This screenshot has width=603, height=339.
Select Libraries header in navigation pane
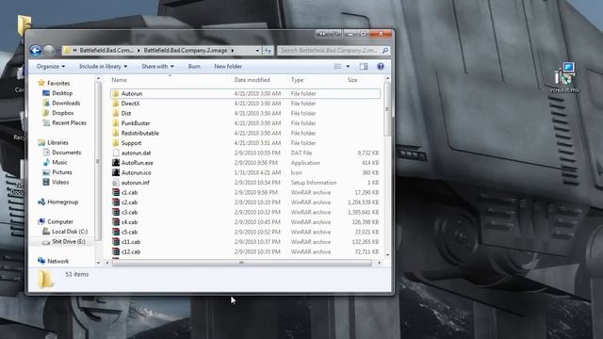coord(57,142)
